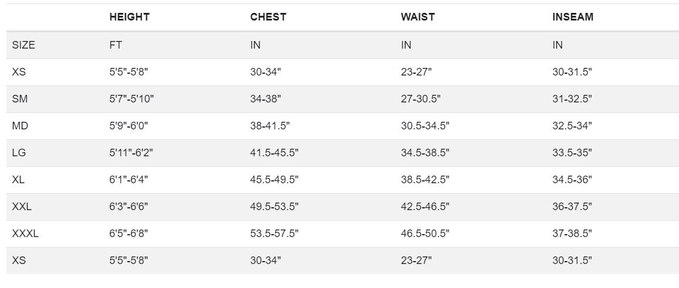Viewport: 679px width, 288px height.
Task: Click the WAIST column header
Action: click(417, 17)
